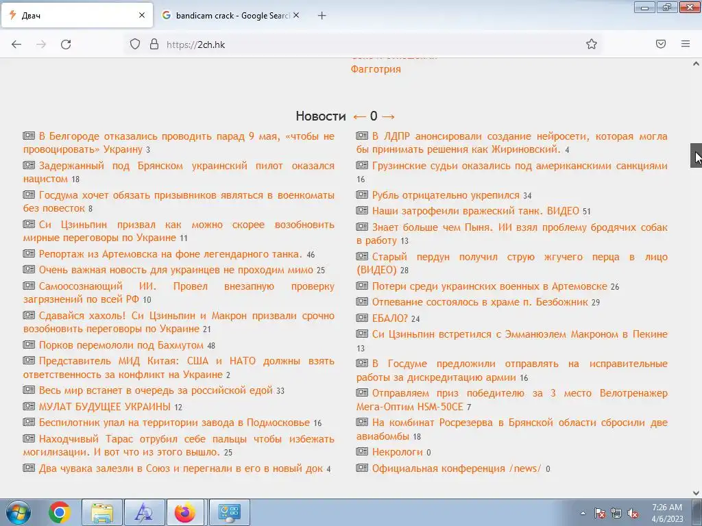Open МУЛАТ БУДУЩЕЕ УКРАИНЫ thread
Screen dimensions: 702x526
104,407
